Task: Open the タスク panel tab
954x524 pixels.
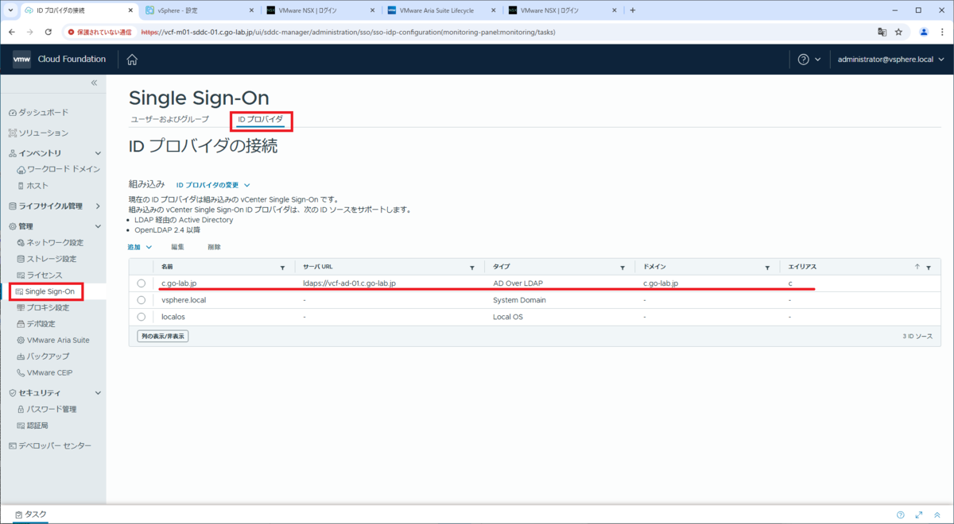Action: pyautogui.click(x=29, y=514)
